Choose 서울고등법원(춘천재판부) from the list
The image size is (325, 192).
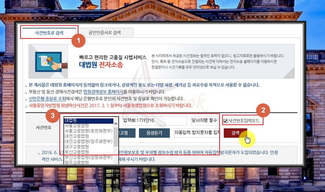click(89, 131)
